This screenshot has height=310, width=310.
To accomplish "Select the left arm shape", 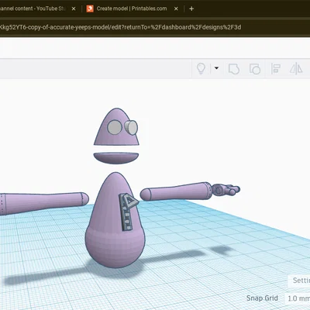I will [x=44, y=203].
